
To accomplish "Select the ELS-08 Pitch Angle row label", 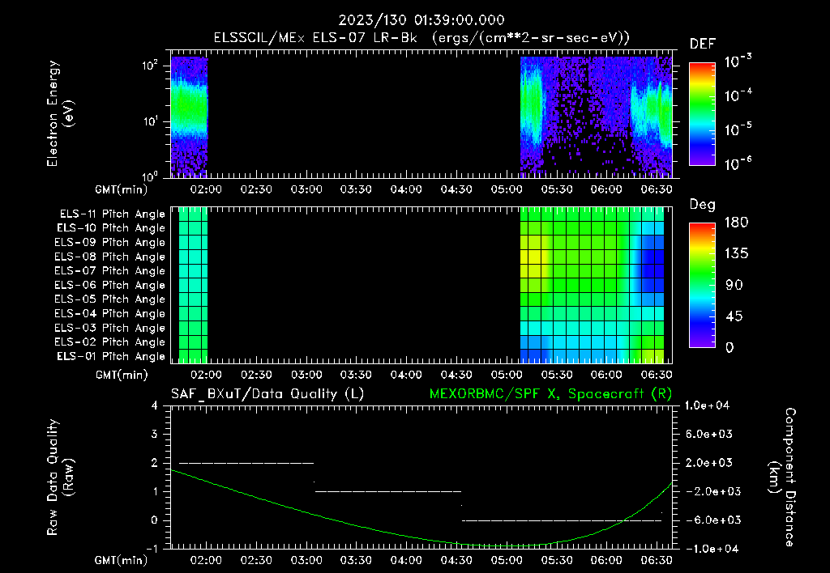I will tap(109, 257).
